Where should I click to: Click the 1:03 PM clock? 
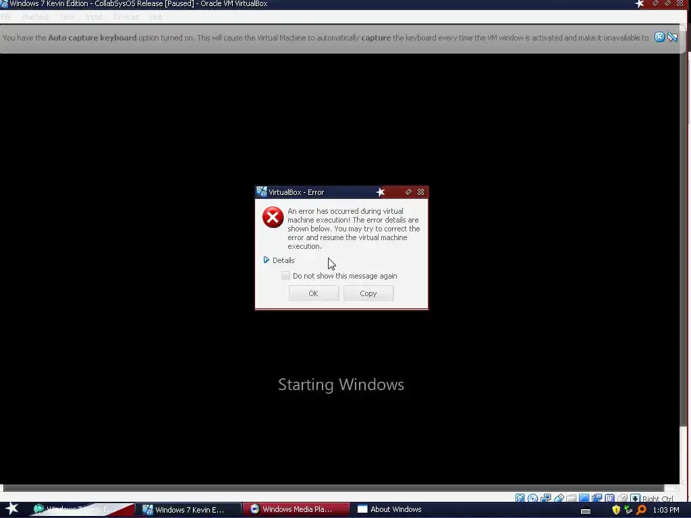(x=666, y=510)
